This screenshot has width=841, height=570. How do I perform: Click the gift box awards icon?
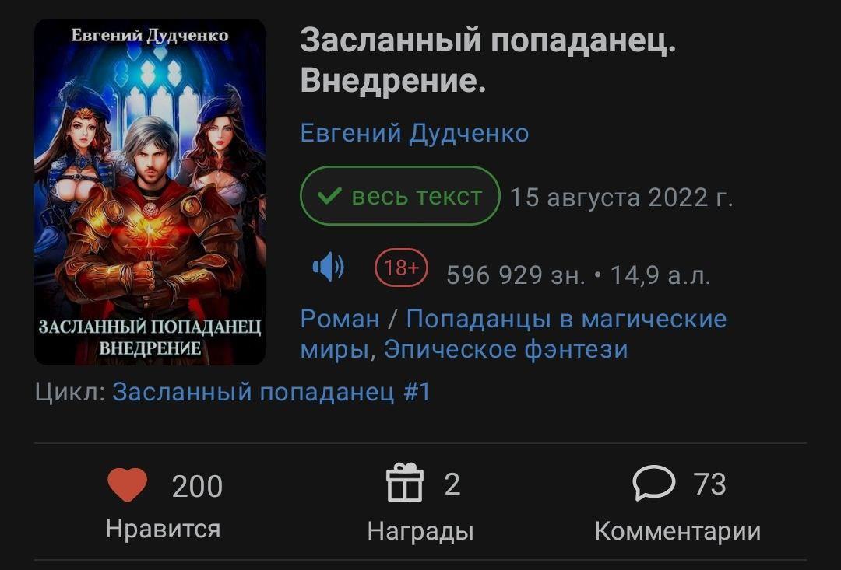pos(405,483)
